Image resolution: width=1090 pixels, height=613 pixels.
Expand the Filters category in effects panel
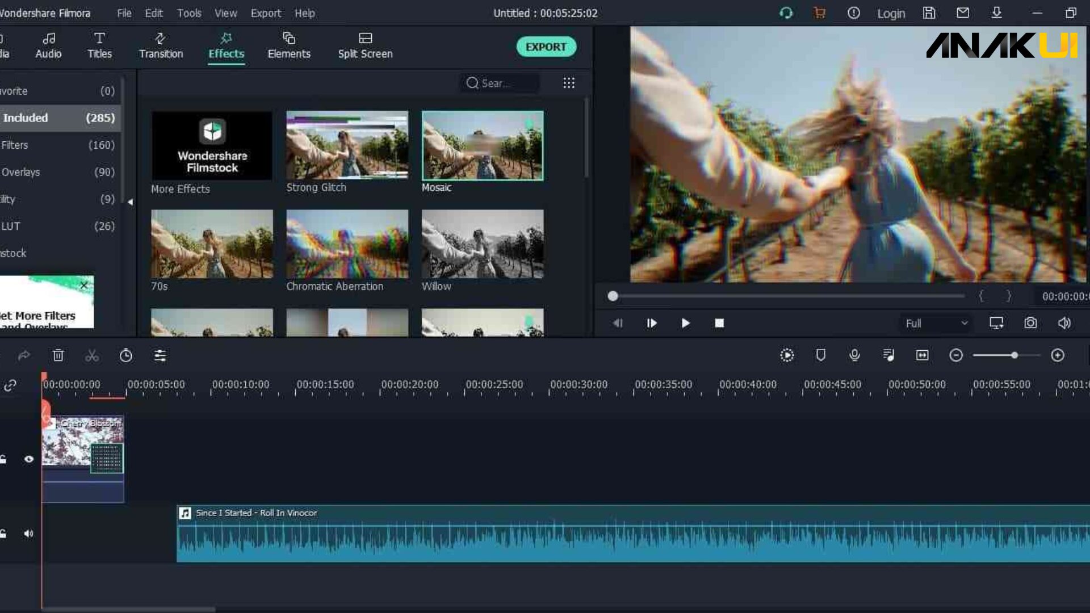coord(15,145)
